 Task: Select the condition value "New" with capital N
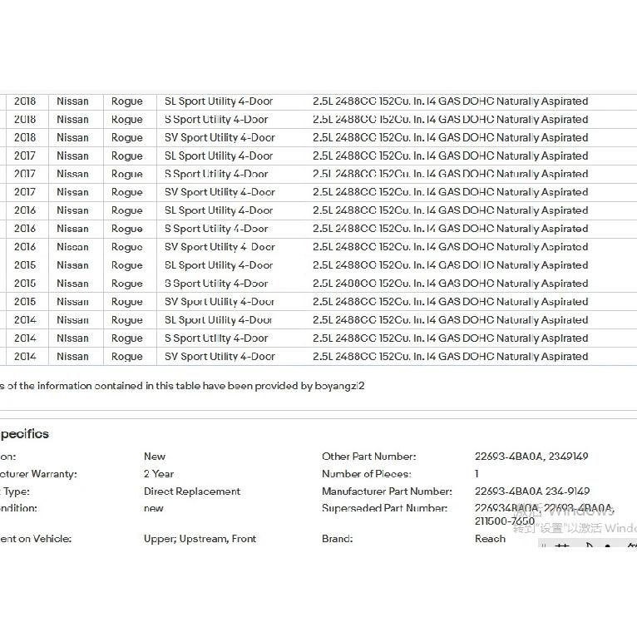155,457
